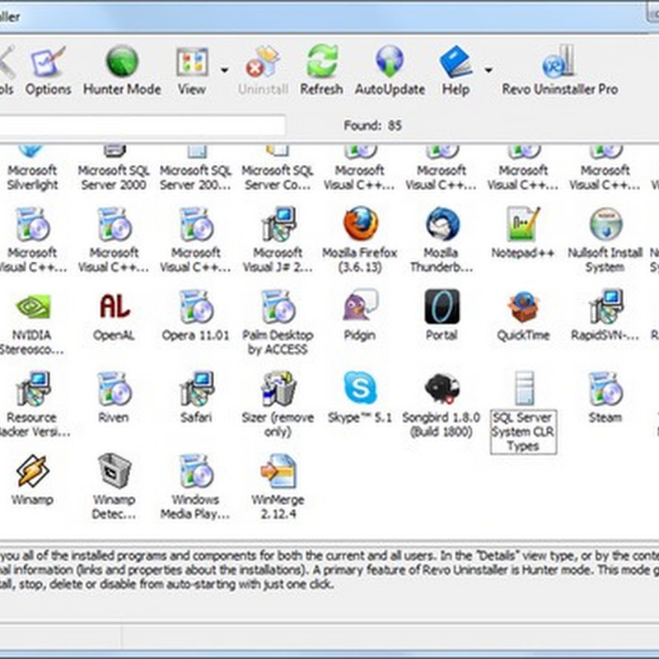
Task: Select the WinMerge 2.12.4 icon
Action: (x=278, y=470)
